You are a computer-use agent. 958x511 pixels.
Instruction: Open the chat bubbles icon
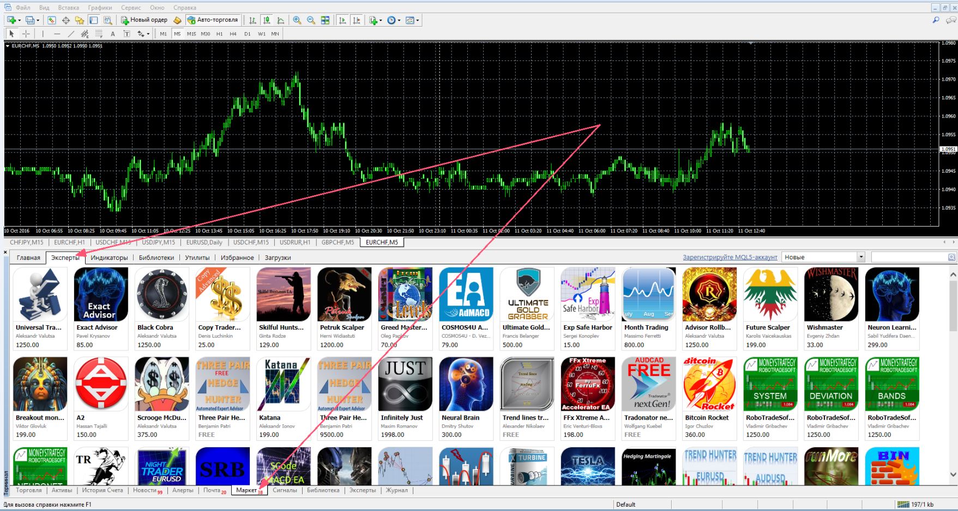[x=951, y=20]
